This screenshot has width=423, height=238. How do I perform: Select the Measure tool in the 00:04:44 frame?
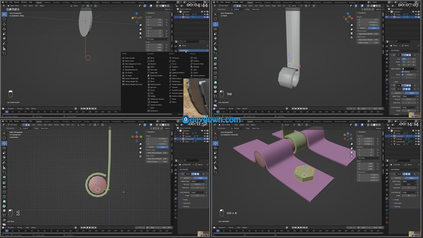tap(4, 48)
